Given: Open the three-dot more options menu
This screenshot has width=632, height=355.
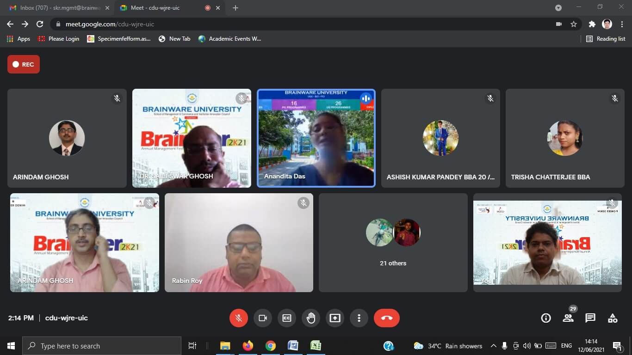Looking at the screenshot, I should click(359, 318).
